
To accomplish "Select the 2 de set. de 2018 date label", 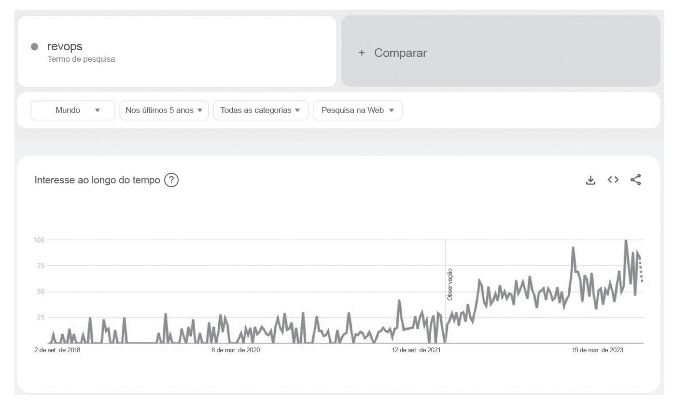I will click(x=57, y=350).
